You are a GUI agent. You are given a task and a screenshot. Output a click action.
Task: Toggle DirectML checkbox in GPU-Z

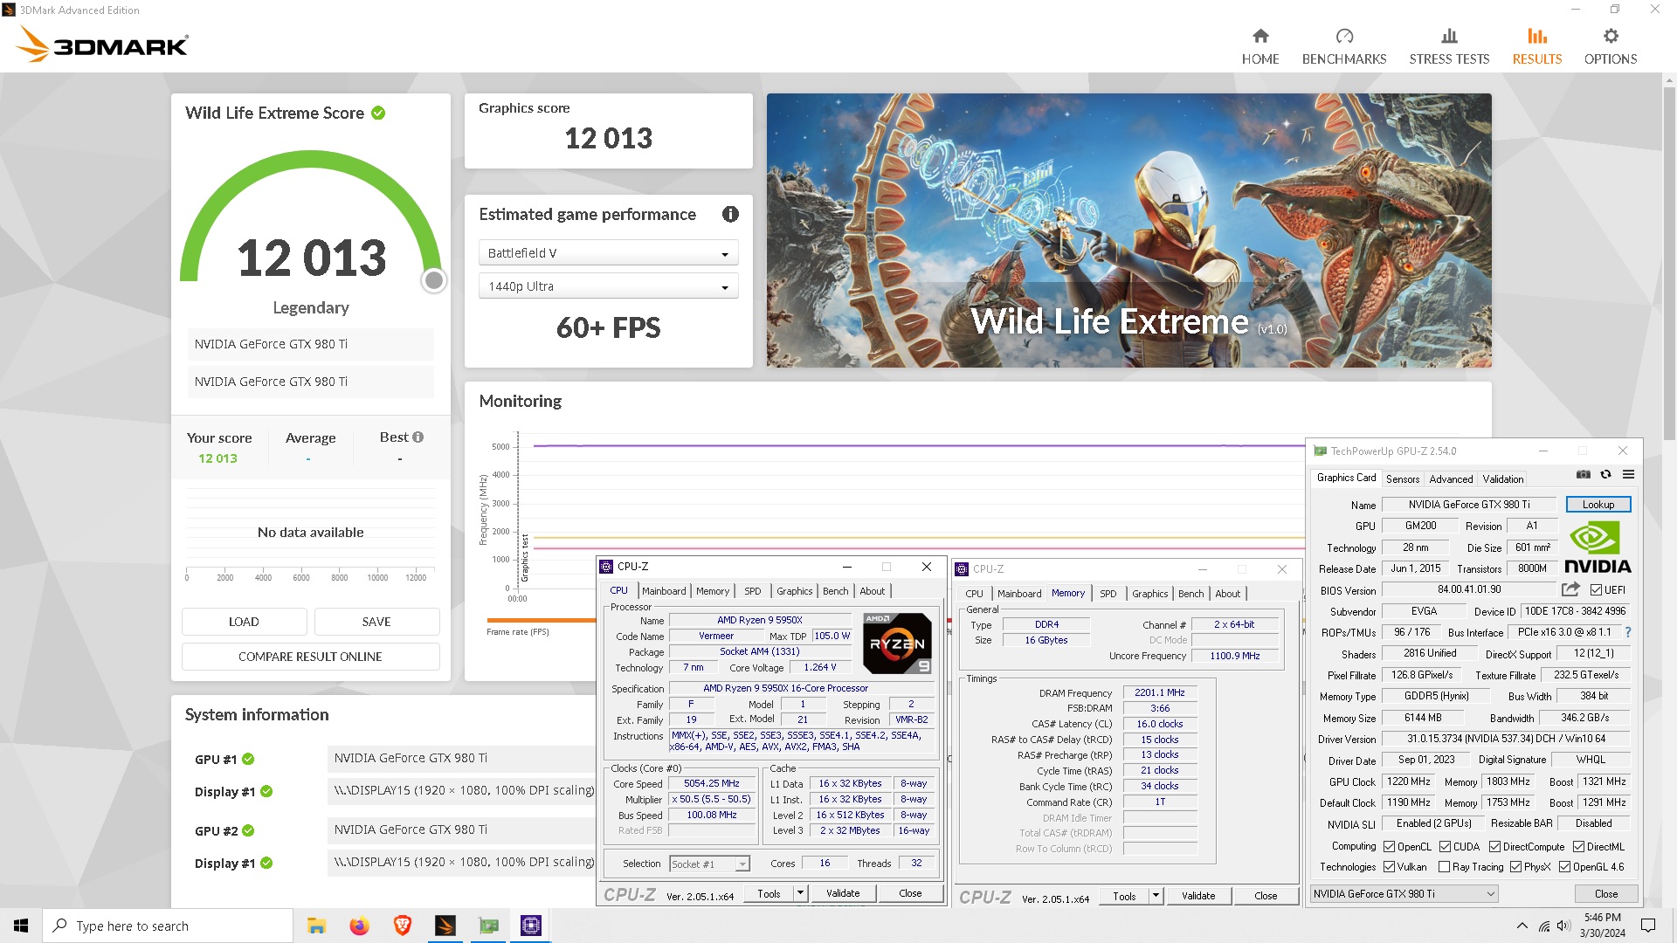1578,846
